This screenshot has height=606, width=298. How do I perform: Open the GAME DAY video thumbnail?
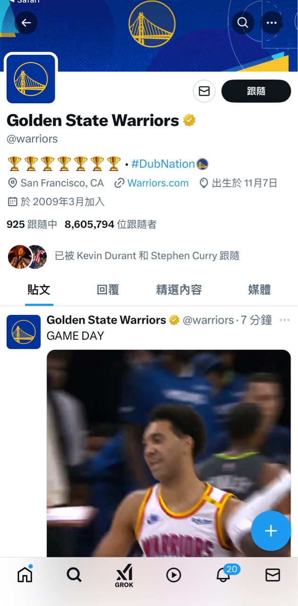168,454
